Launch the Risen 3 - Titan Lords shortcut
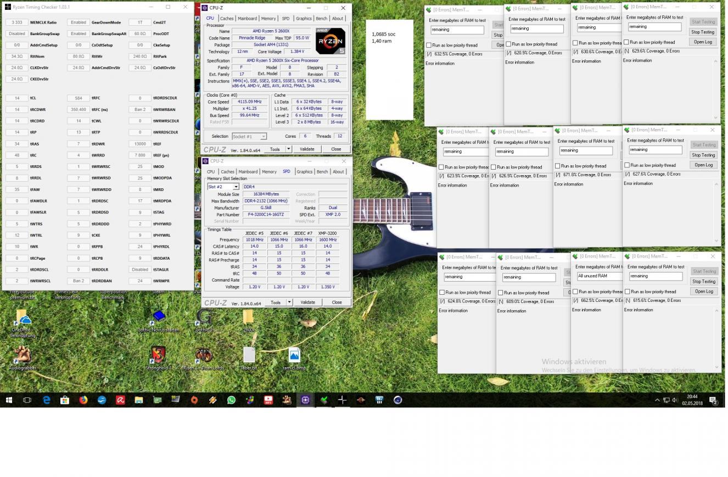The height and width of the screenshot is (477, 728). point(204,358)
